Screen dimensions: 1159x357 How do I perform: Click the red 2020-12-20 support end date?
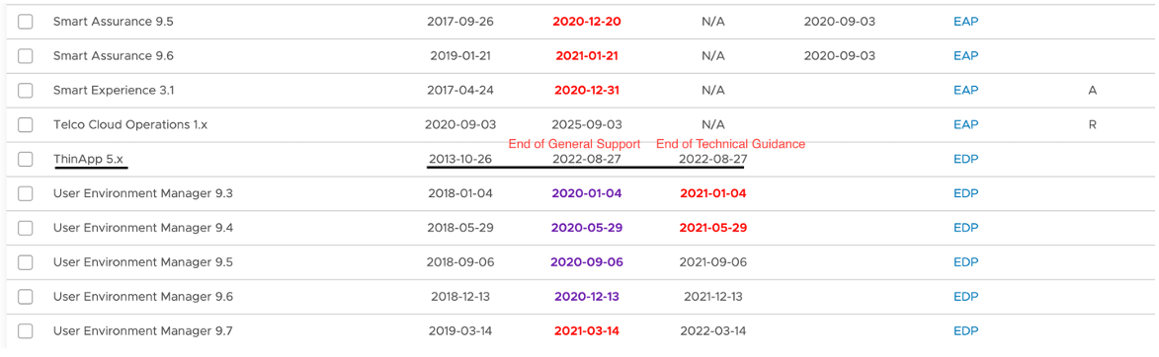point(586,22)
